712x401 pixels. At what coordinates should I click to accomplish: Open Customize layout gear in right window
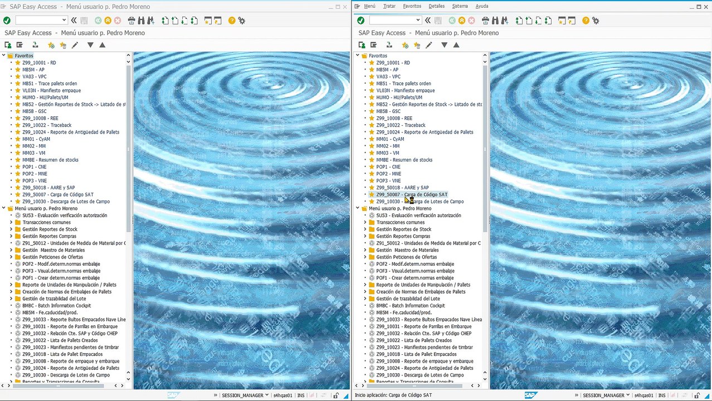(x=596, y=21)
